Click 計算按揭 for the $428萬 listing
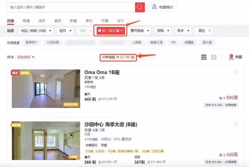Viewport: 249px width, 167px height. (231, 162)
